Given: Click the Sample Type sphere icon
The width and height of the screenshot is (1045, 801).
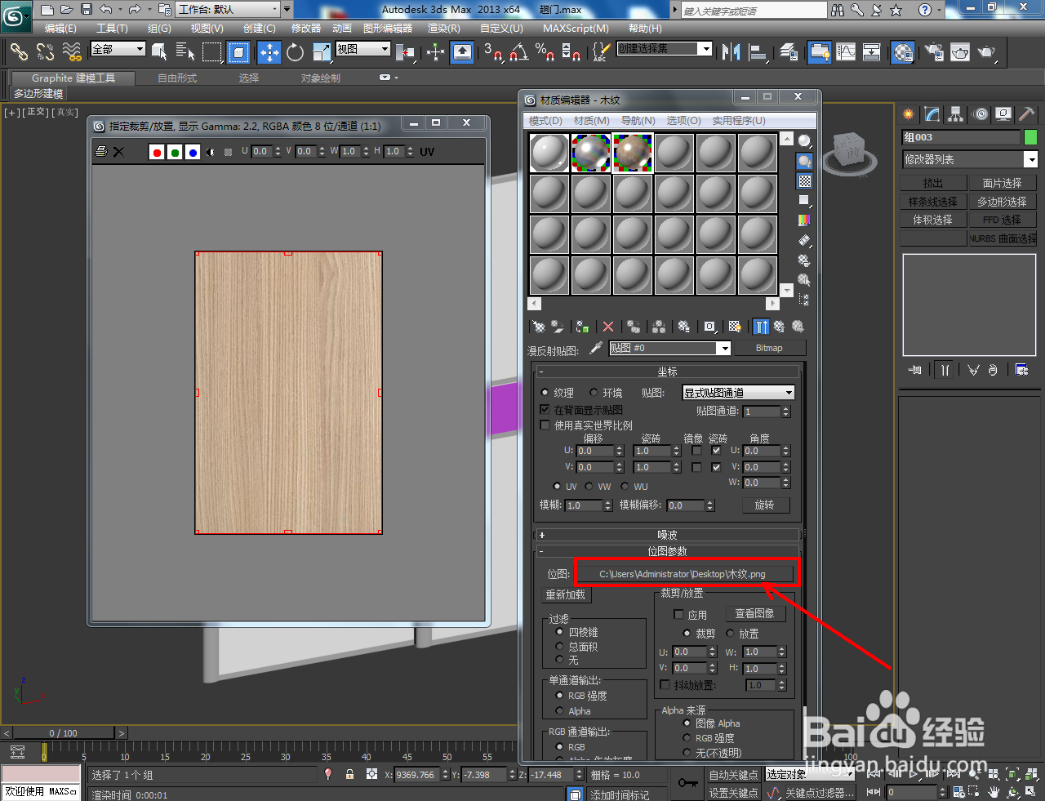Looking at the screenshot, I should 805,141.
